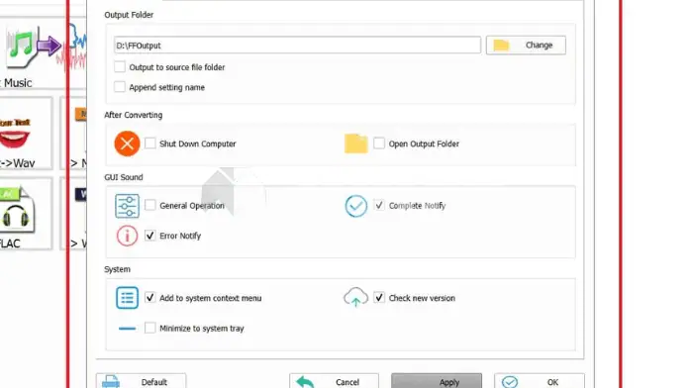Image resolution: width=691 pixels, height=388 pixels.
Task: Tick the Open Output Folder checkbox
Action: (379, 144)
